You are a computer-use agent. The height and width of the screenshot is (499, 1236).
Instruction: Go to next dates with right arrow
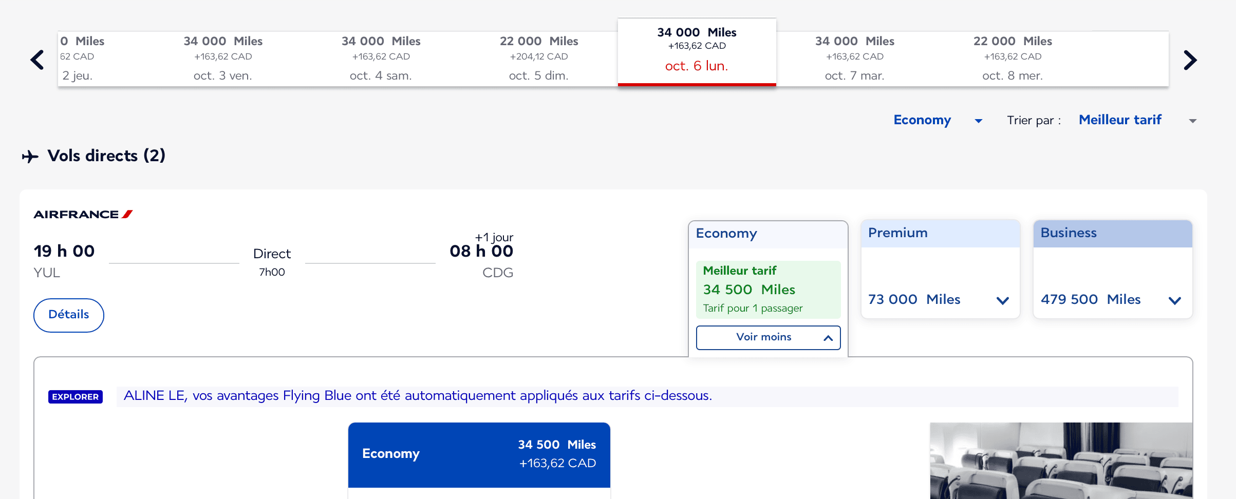tap(1190, 60)
